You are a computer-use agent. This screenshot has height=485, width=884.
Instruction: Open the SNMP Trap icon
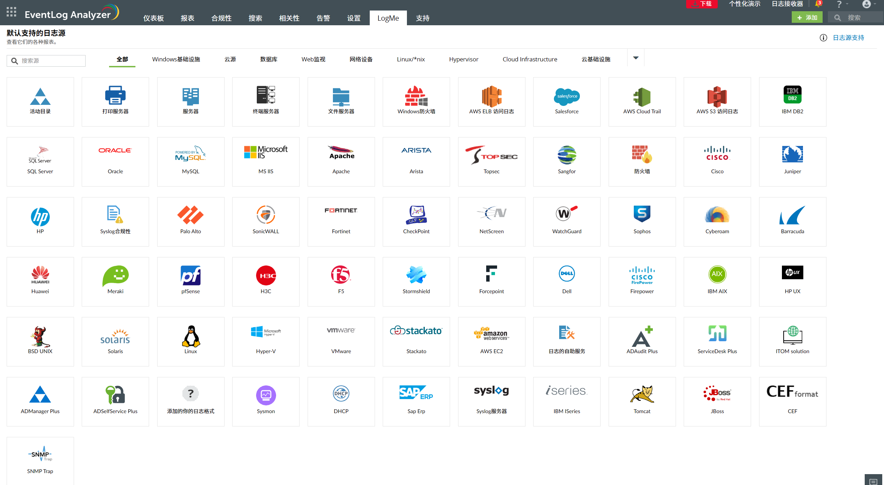click(40, 454)
